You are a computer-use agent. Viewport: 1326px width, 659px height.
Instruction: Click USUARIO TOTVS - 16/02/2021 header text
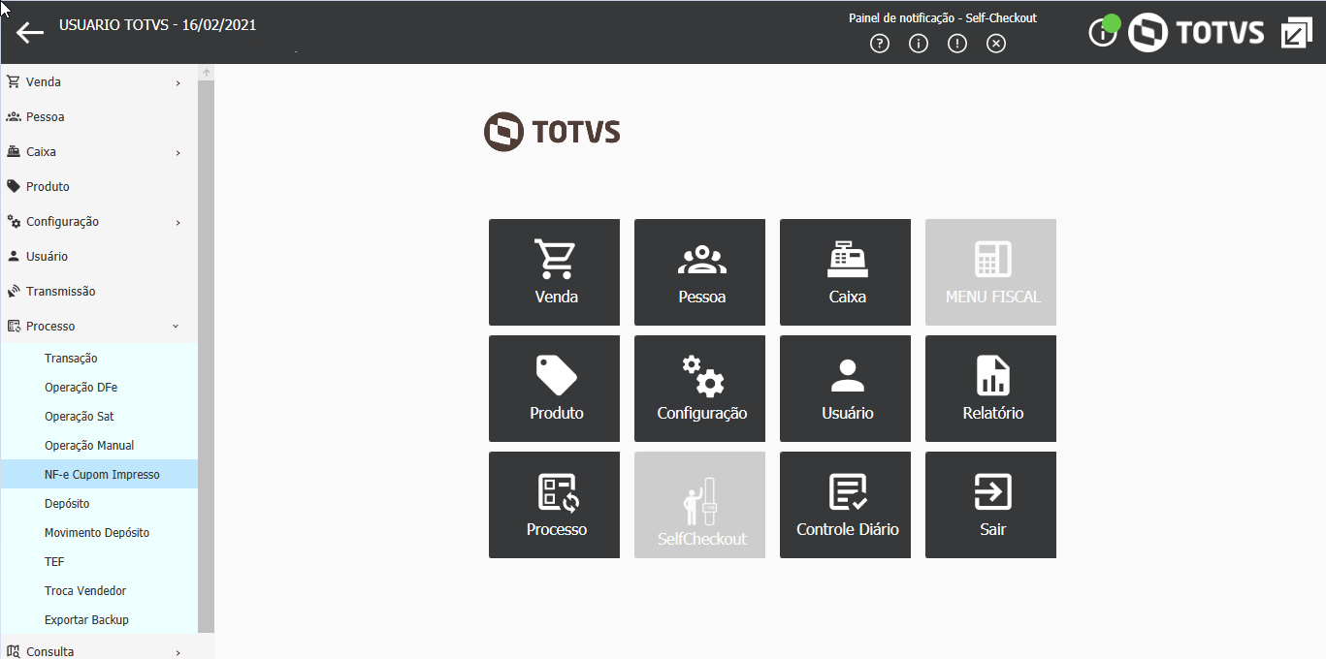(x=158, y=25)
